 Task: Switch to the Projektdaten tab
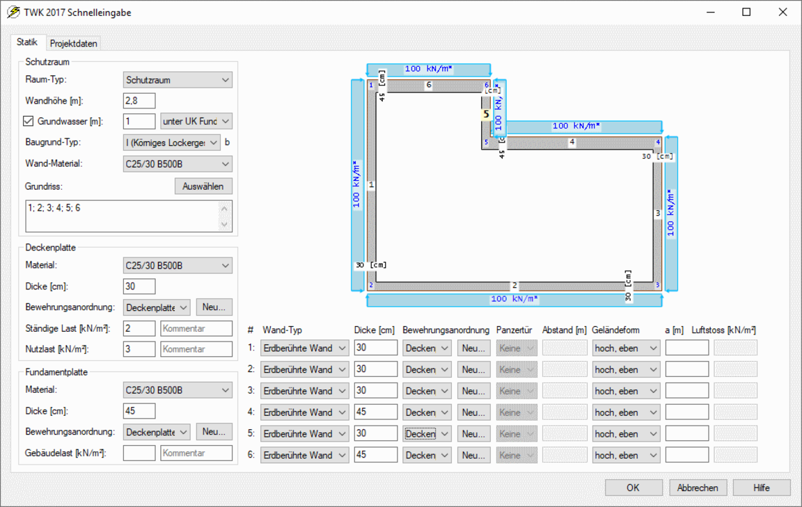click(74, 43)
